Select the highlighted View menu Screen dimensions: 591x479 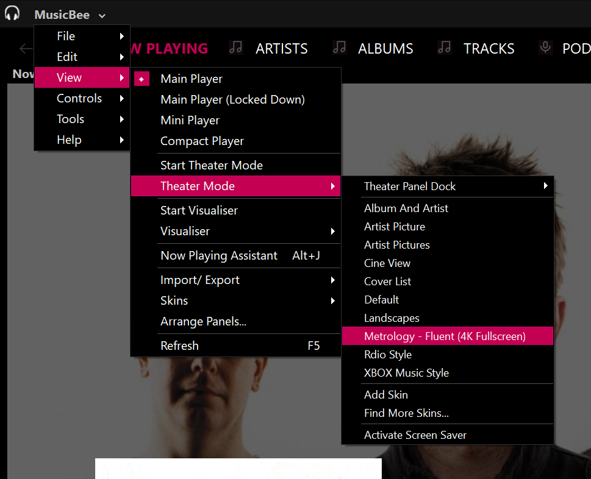pyautogui.click(x=82, y=77)
